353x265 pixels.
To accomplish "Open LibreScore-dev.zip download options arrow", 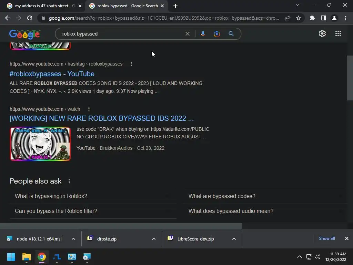I will [234, 239].
